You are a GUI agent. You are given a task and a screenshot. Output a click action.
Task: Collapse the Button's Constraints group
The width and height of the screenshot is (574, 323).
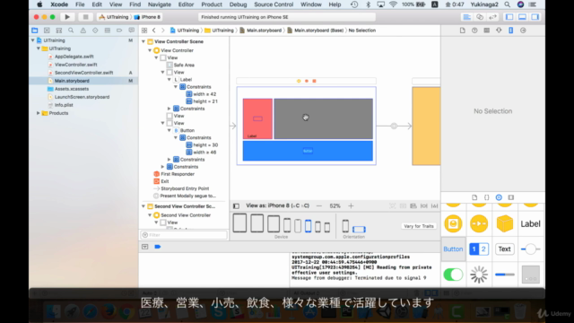pos(176,137)
